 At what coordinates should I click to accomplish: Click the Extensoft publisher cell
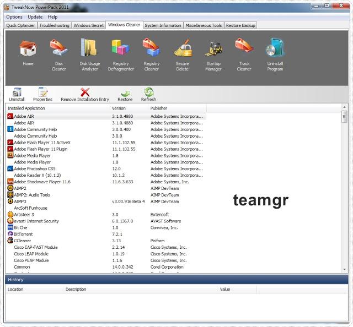tap(159, 214)
